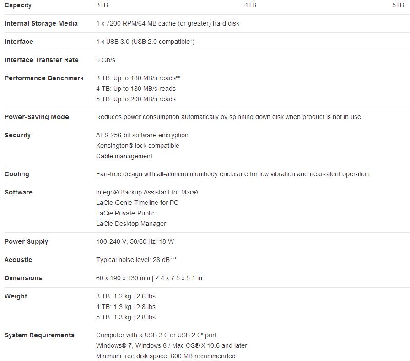Select the LaCie Genie Timeline for PC entry
Screen dimensions: 410x361
pos(137,203)
